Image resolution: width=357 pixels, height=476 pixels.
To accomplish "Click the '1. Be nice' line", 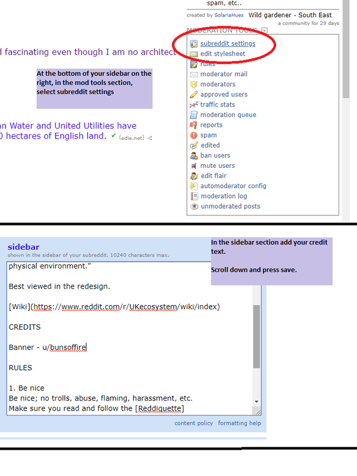I will (26, 388).
